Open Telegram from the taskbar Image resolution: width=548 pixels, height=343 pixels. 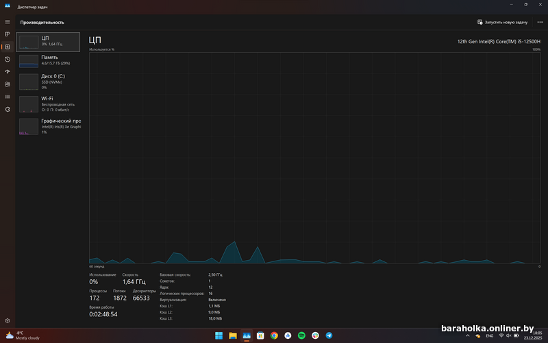[329, 335]
